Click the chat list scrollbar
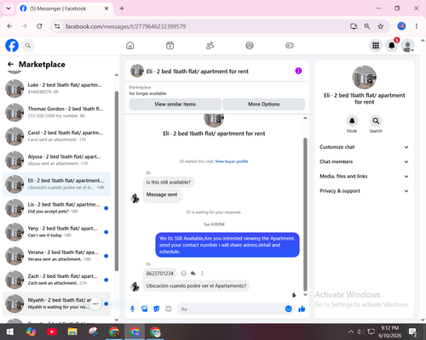426x340 pixels. tap(117, 181)
